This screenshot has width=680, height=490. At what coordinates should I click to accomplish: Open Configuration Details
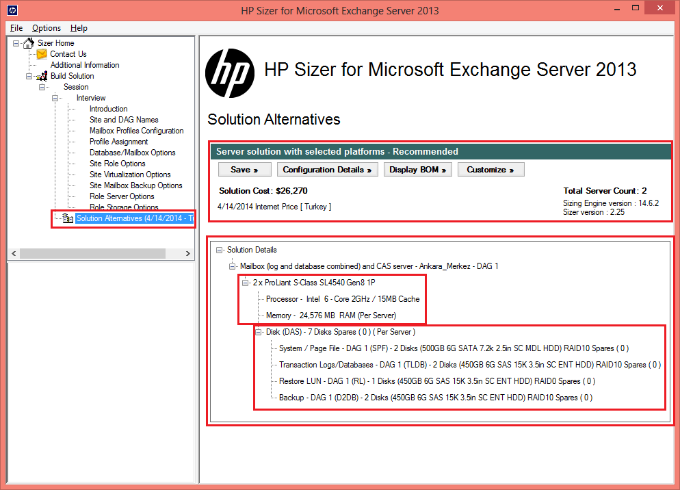point(328,169)
